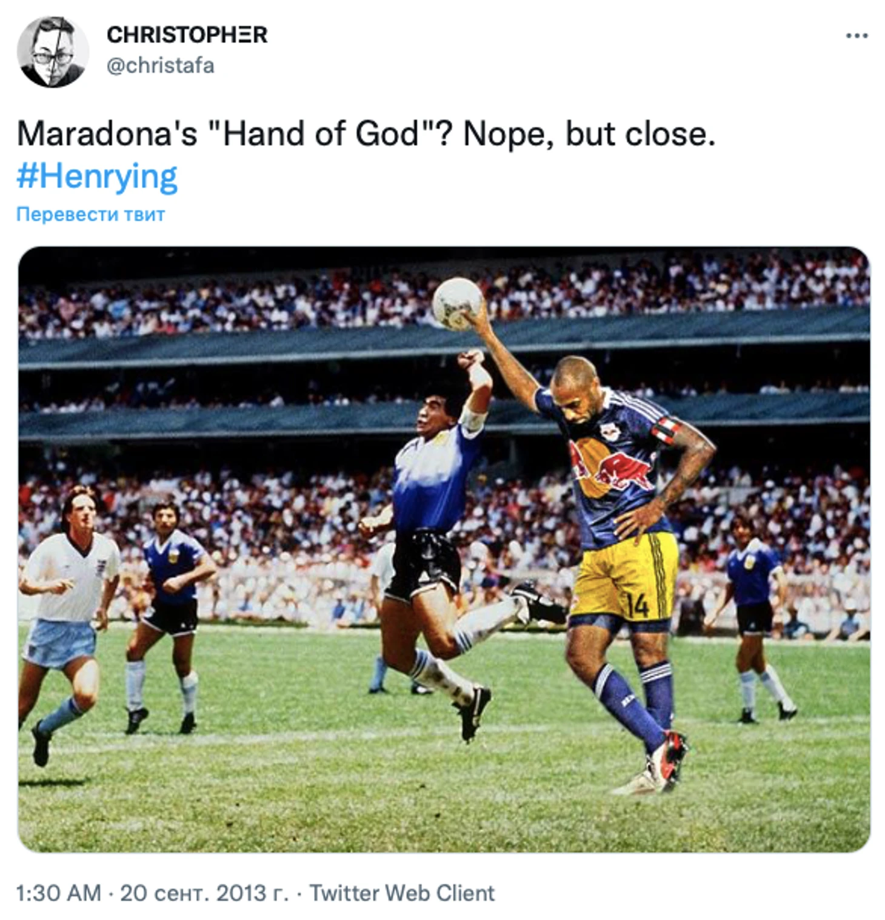The width and height of the screenshot is (885, 920).
Task: Click the CHRISTOPHER profile avatar
Action: (53, 52)
